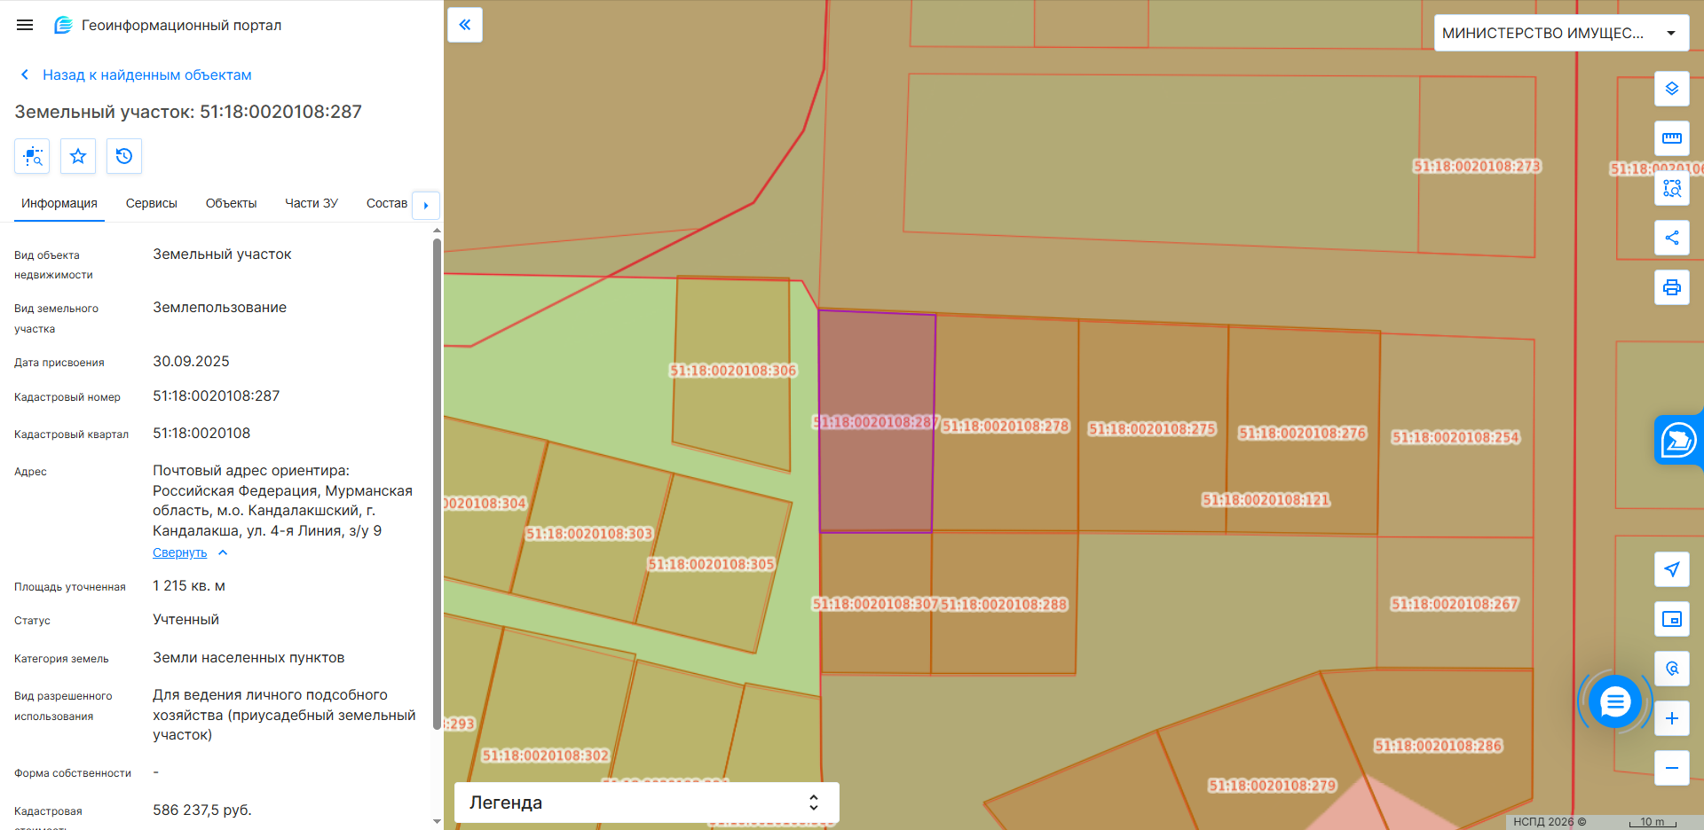This screenshot has height=830, width=1704.
Task: Click the find-on-map icon below the title
Action: [x=32, y=156]
